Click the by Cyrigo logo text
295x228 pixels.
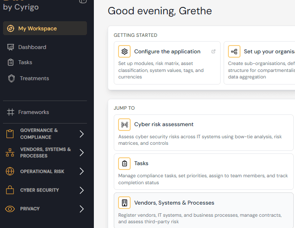(21, 7)
